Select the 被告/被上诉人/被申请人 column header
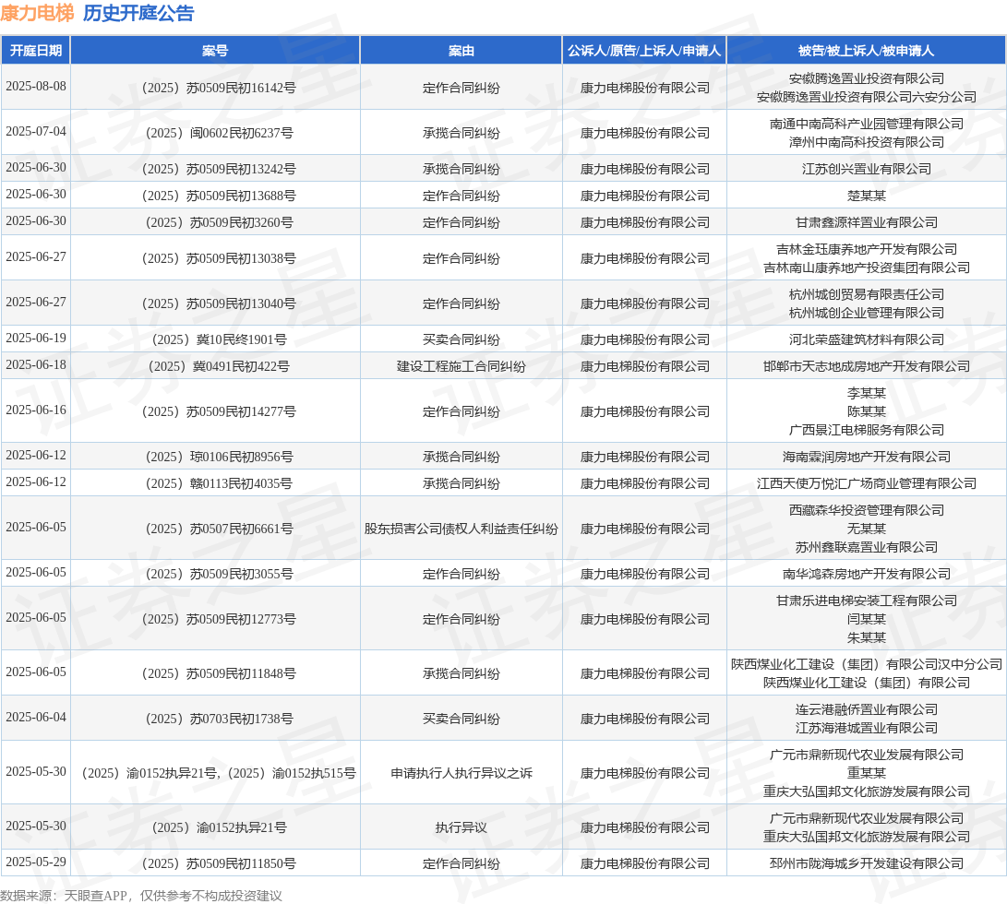 [867, 50]
